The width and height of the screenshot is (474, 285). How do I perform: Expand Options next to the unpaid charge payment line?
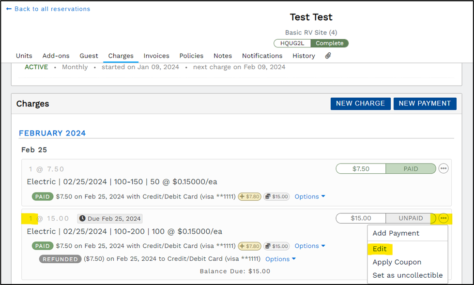309,246
